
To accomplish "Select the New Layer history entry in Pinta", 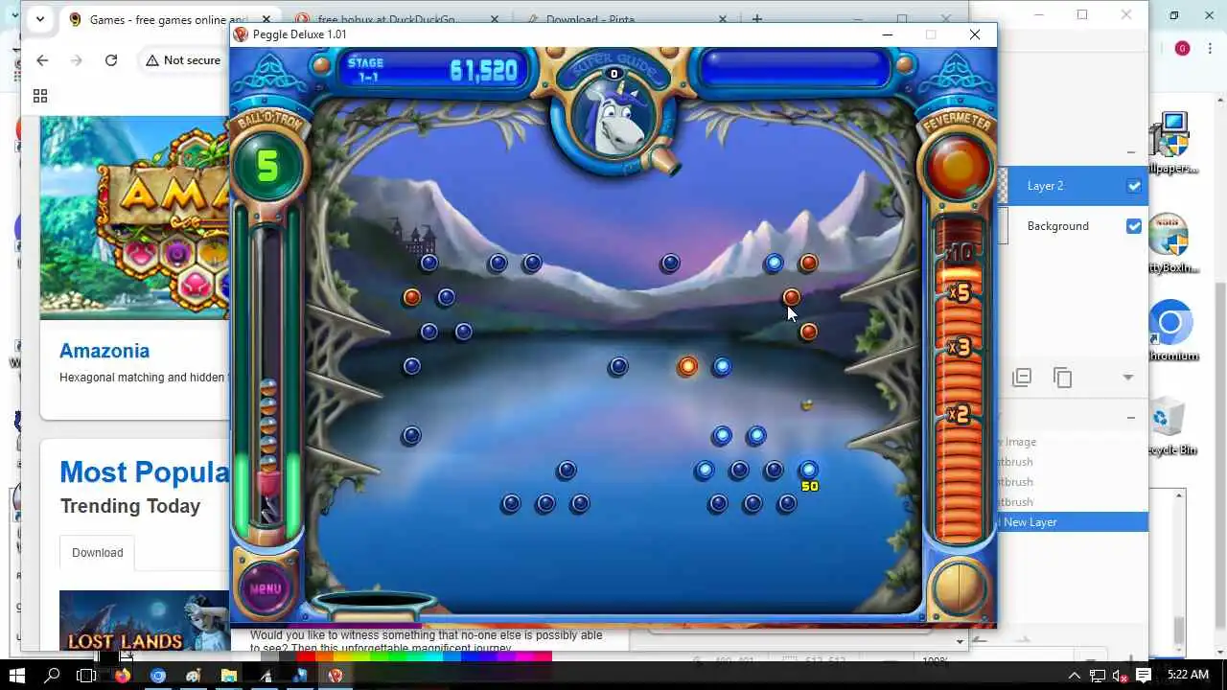I will pyautogui.click(x=1073, y=522).
